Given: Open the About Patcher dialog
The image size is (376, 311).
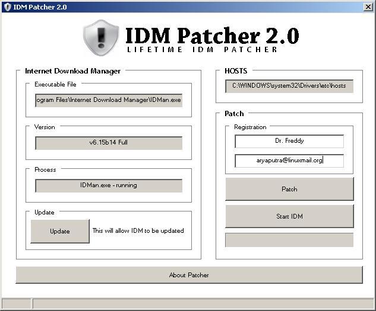Looking at the screenshot, I should tap(189, 275).
